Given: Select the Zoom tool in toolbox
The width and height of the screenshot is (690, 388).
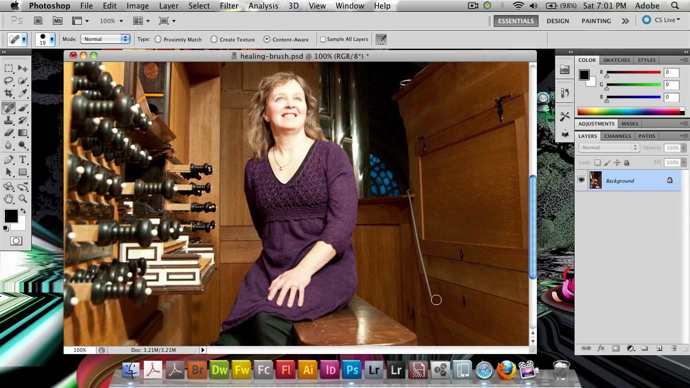Looking at the screenshot, I should click(x=23, y=198).
